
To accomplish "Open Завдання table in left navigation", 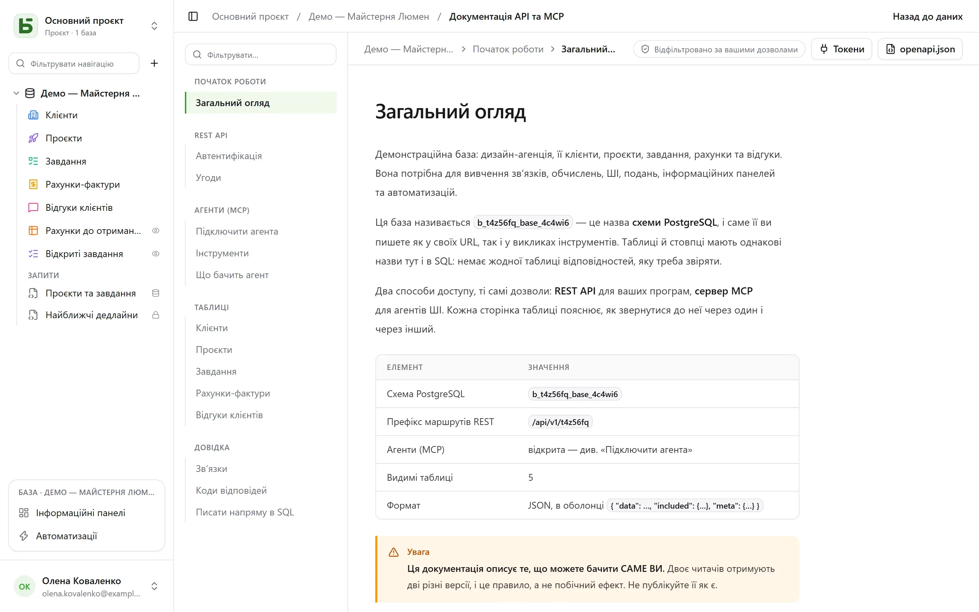I will (x=66, y=161).
